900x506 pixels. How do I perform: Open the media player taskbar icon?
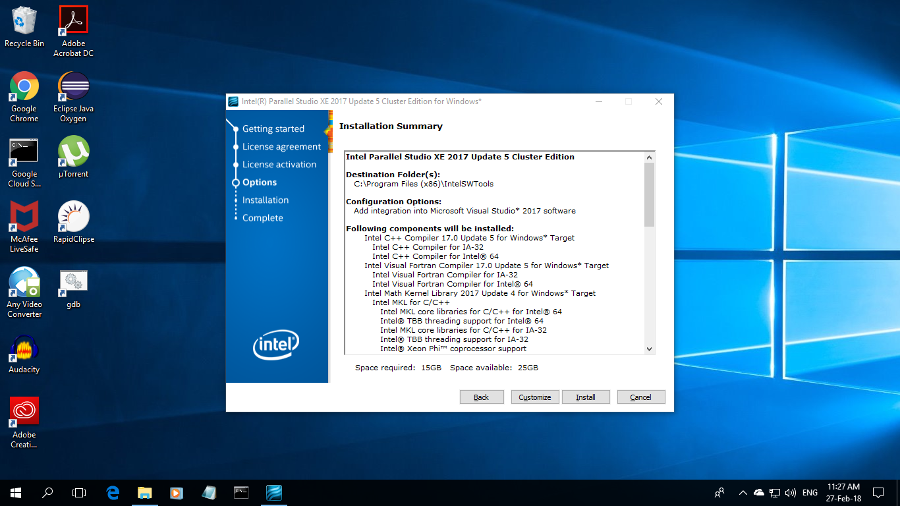(x=176, y=492)
